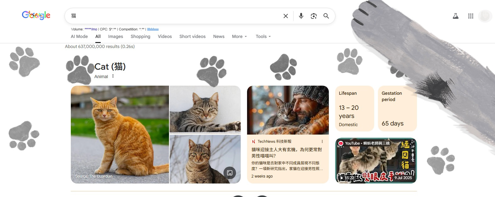Switch to the Images tab

pyautogui.click(x=115, y=36)
